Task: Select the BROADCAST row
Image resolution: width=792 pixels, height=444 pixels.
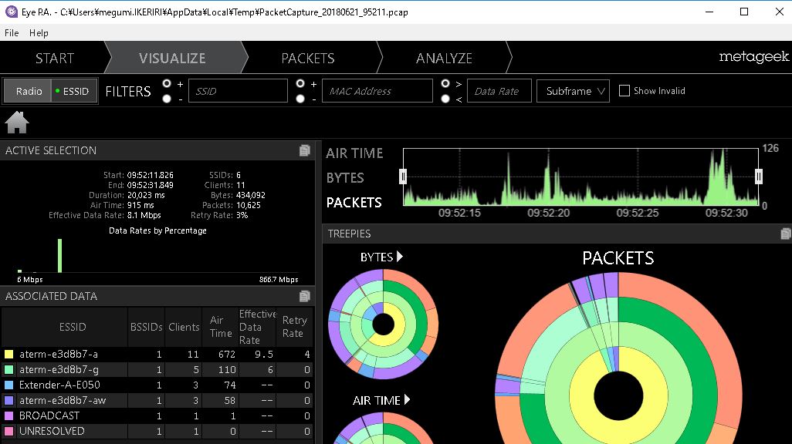Action: (157, 415)
